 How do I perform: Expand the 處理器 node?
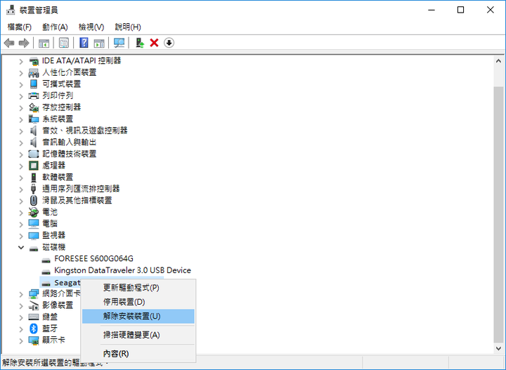pyautogui.click(x=21, y=166)
